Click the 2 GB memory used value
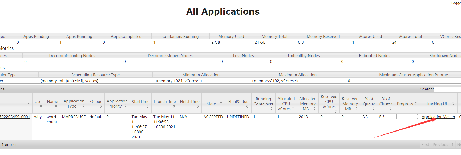Image resolution: width=461 pixels, height=155 pixels. pos(216,42)
